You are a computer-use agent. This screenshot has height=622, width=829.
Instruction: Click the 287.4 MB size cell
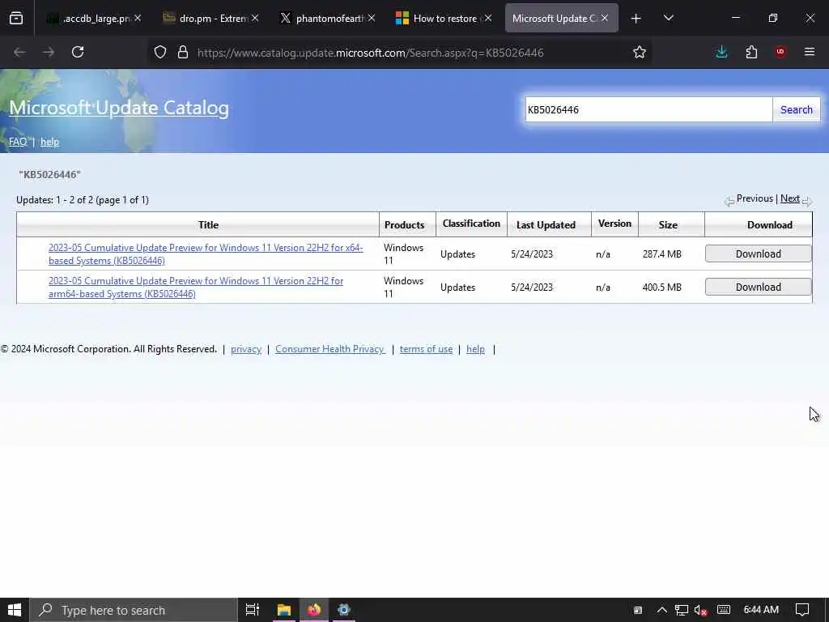[662, 253]
